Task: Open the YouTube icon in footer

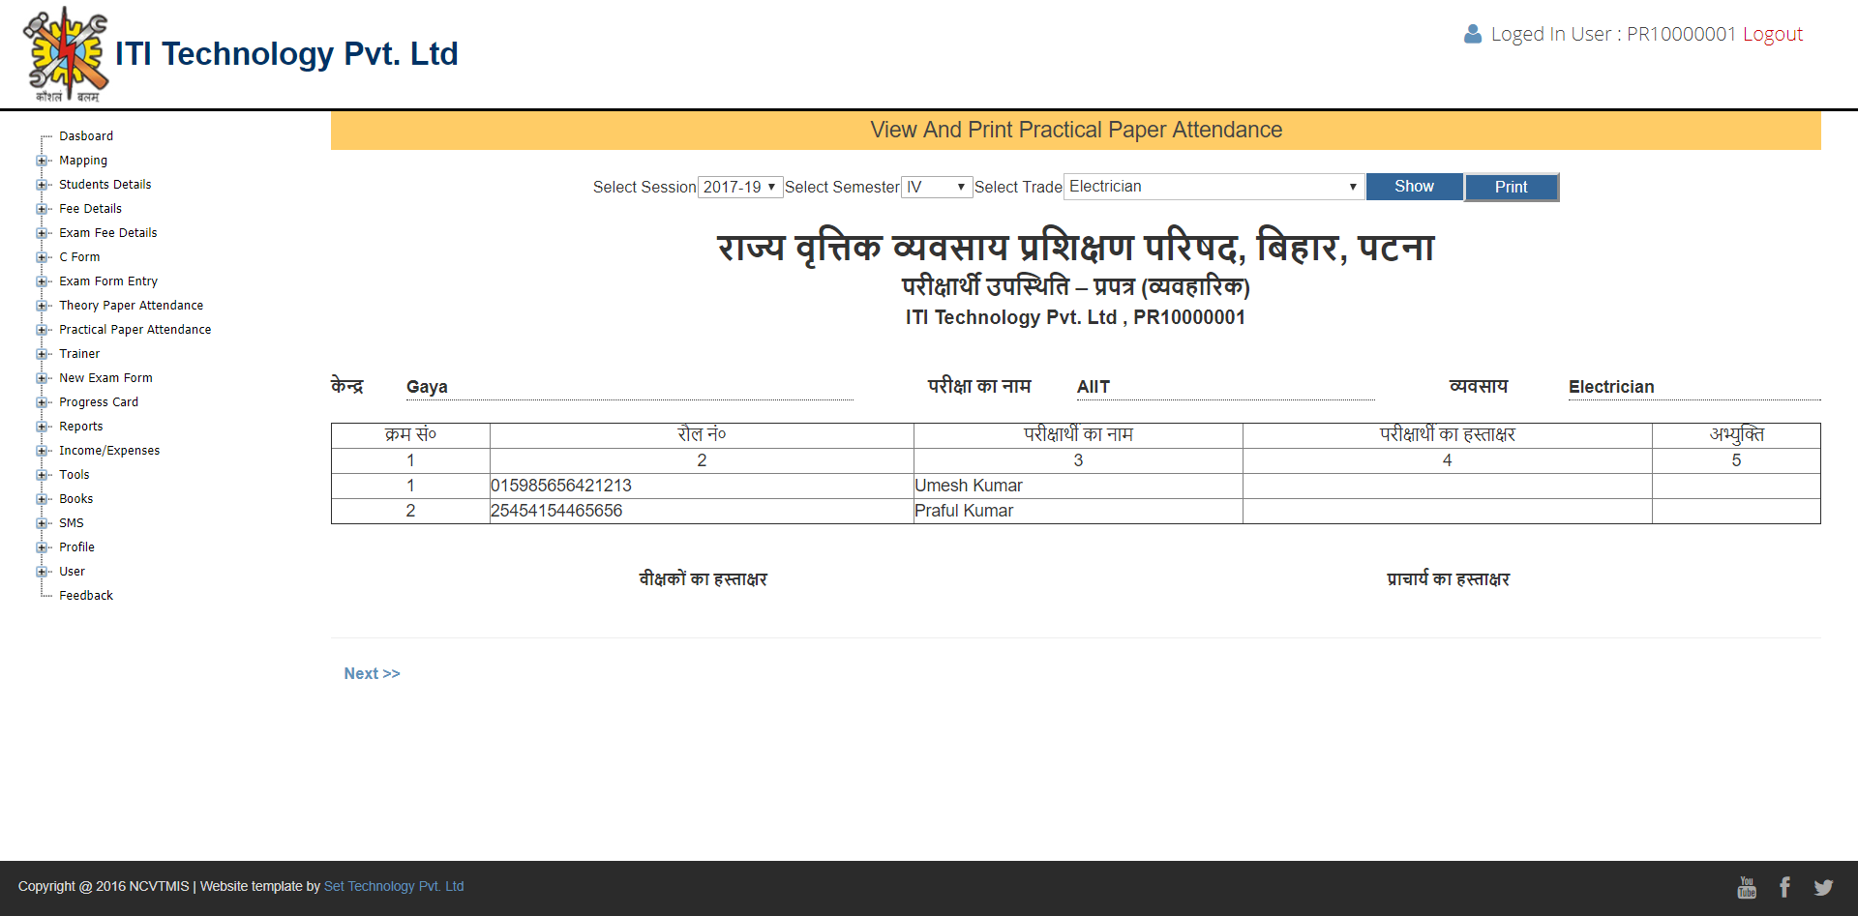Action: (x=1747, y=887)
